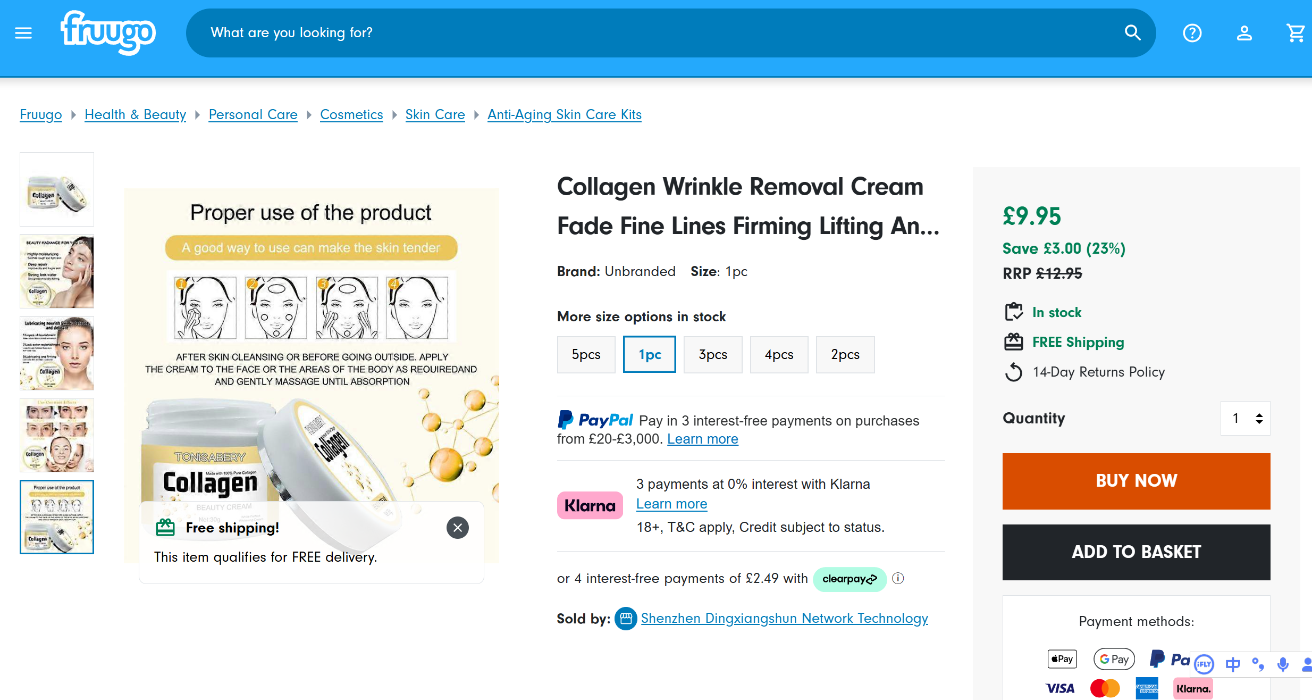Image resolution: width=1312 pixels, height=700 pixels.
Task: Go to Health & Beauty breadcrumb
Action: [135, 114]
